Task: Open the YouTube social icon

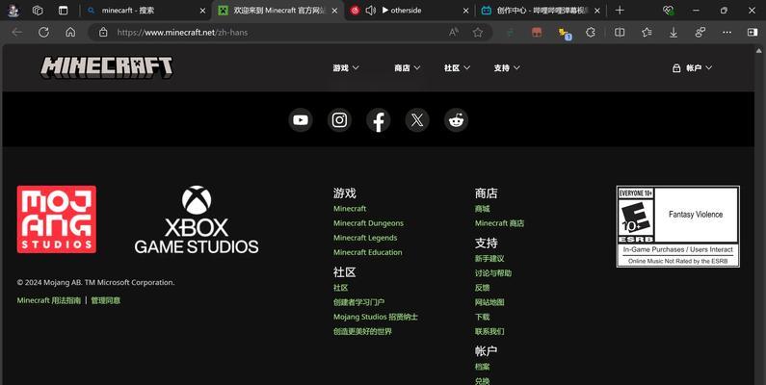Action: pos(301,120)
